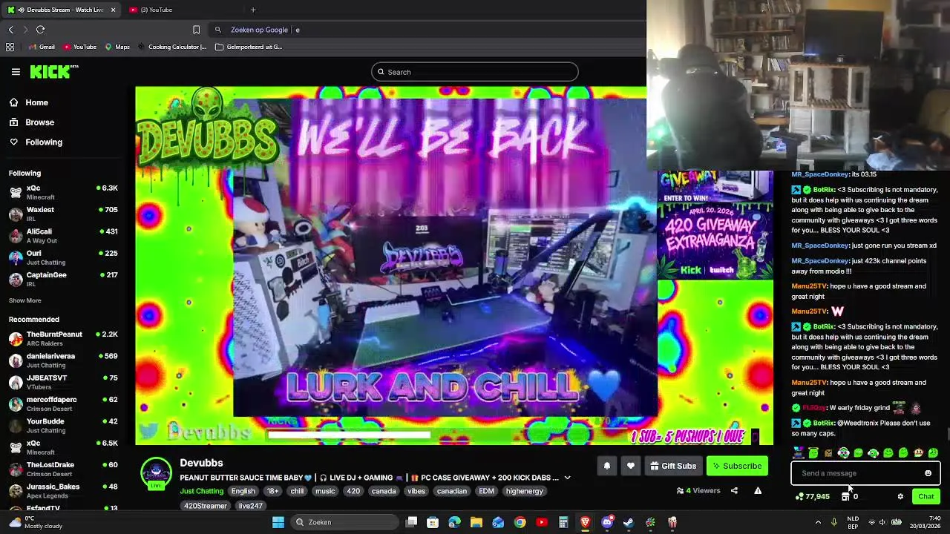Image resolution: width=950 pixels, height=534 pixels.
Task: Click Show more under Following
Action: [25, 300]
